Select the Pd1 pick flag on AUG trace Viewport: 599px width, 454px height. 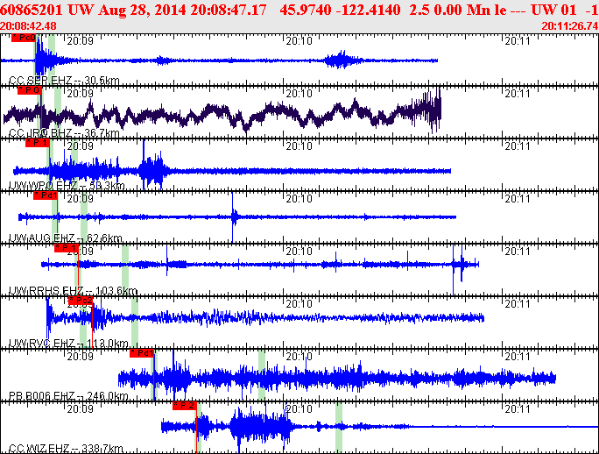click(x=46, y=195)
